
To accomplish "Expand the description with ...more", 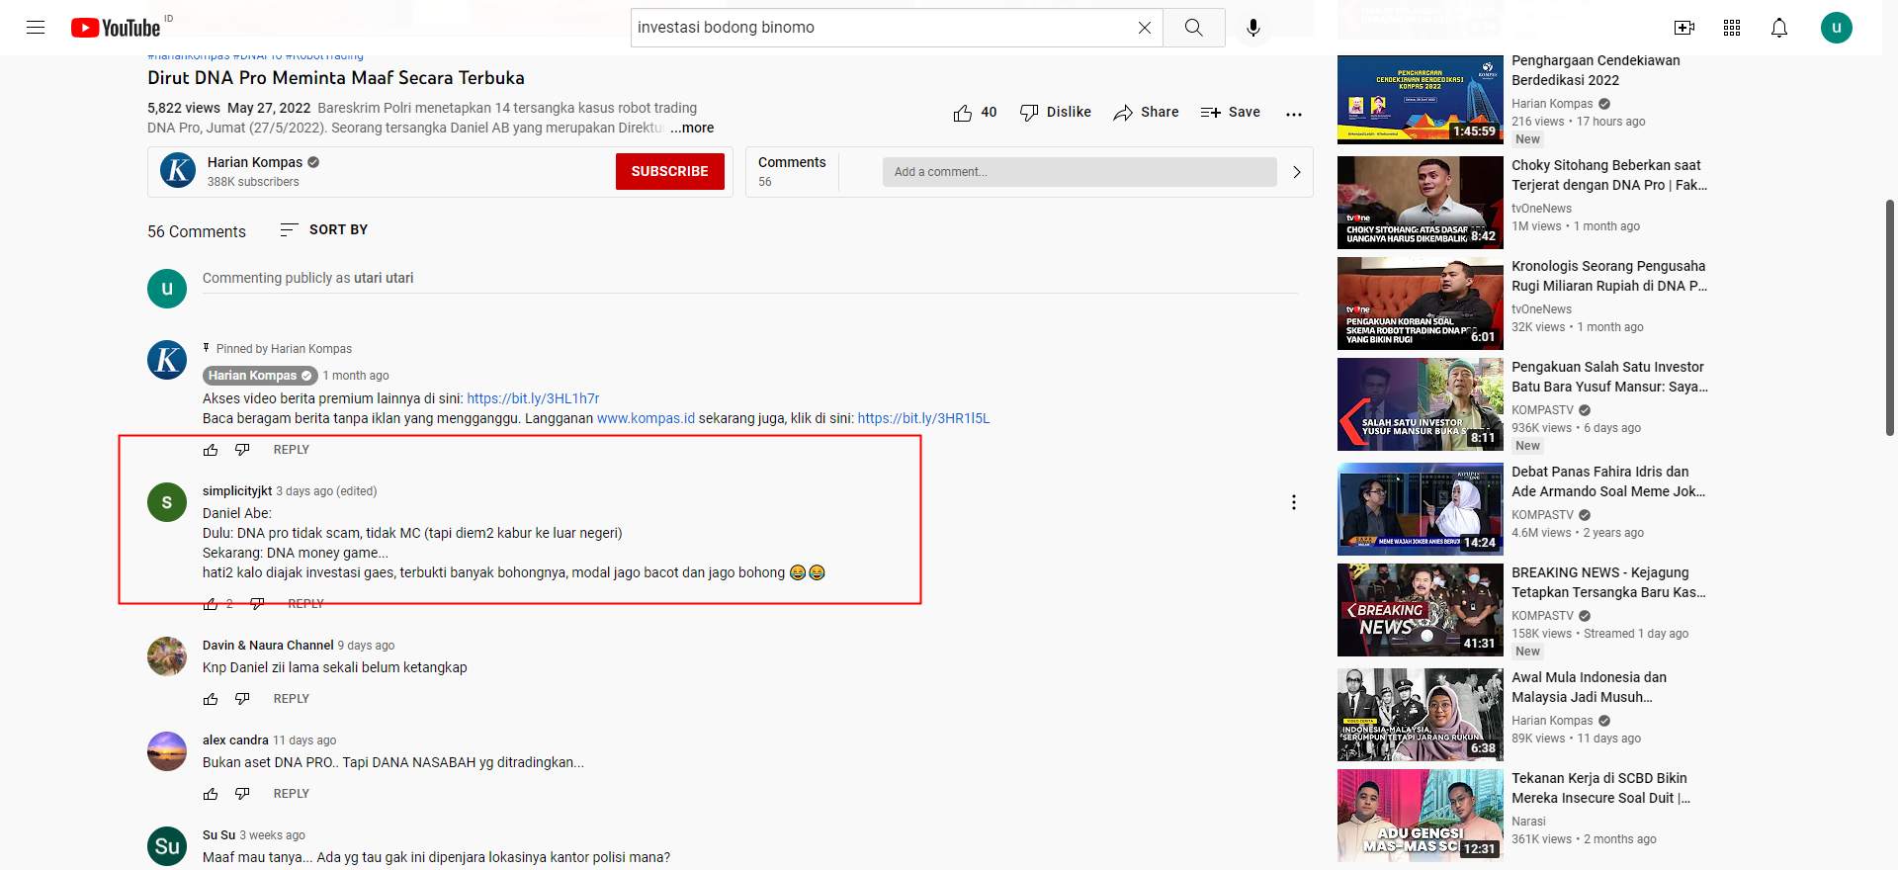I will [692, 128].
